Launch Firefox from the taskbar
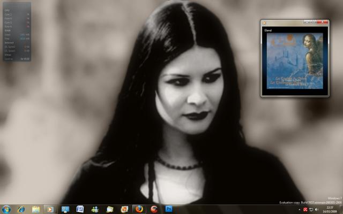Screen dimensions: 343x214 click(139, 209)
